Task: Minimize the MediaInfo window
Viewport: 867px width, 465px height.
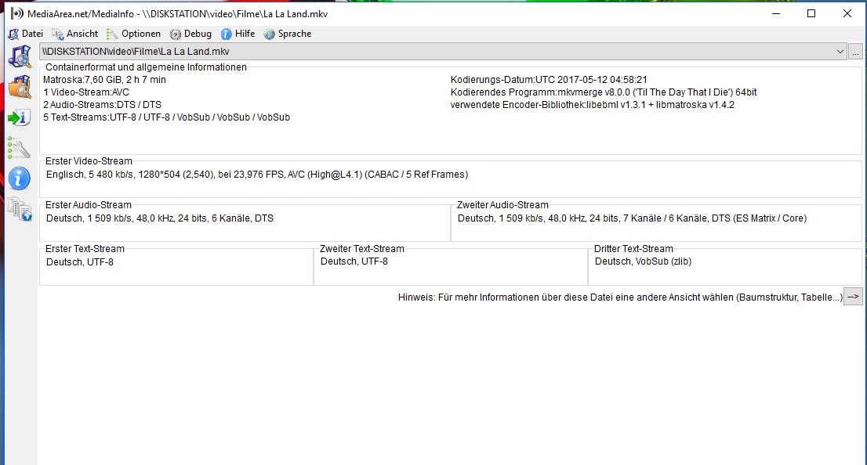Action: (x=775, y=13)
